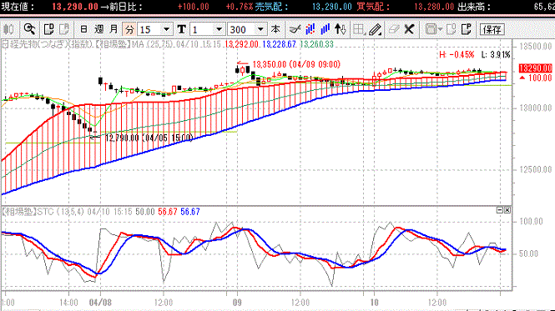Switch chart to weekly (週) timeframe

tap(98, 29)
